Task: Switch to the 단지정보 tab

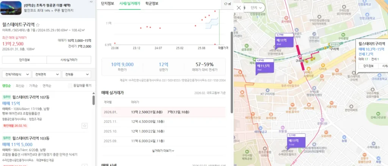Action: click(x=108, y=4)
